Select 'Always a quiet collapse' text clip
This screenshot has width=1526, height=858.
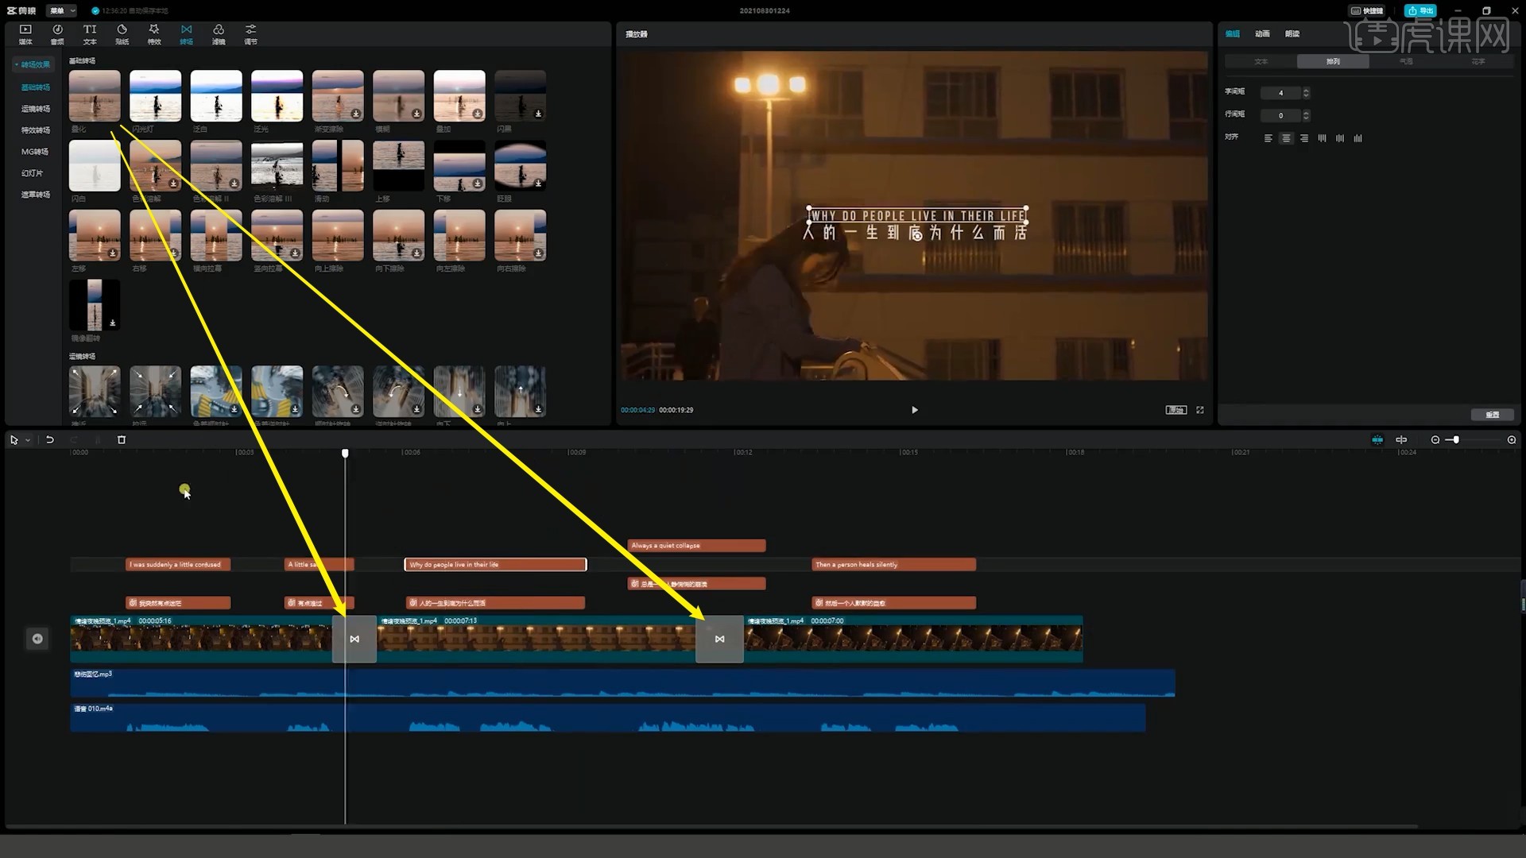(x=697, y=546)
